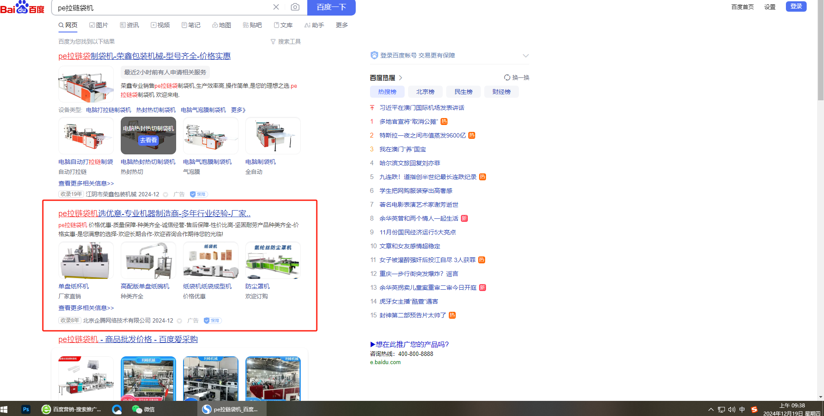The height and width of the screenshot is (416, 824).
Task: Toggle the 中 input method indicator
Action: pyautogui.click(x=742, y=410)
